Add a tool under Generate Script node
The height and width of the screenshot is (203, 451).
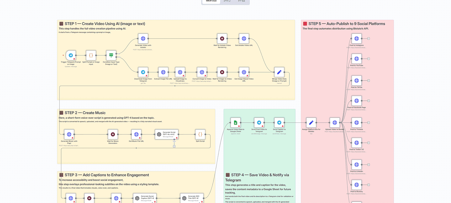[x=174, y=146]
